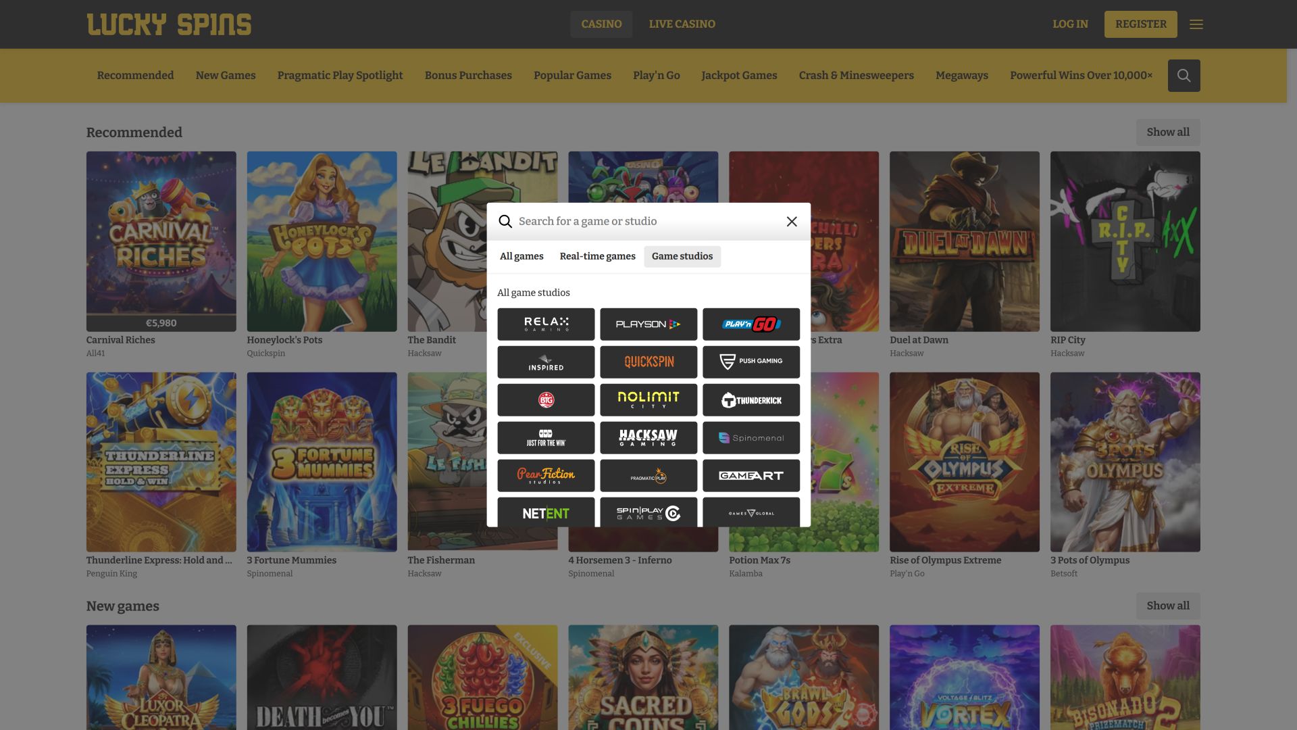Open the Voltage Blitz Vortex thumbnail
The image size is (1297, 730).
coord(965,677)
